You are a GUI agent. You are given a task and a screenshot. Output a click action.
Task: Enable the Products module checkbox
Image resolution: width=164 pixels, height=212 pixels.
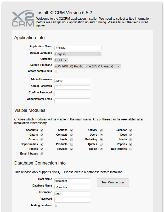click(x=72, y=144)
